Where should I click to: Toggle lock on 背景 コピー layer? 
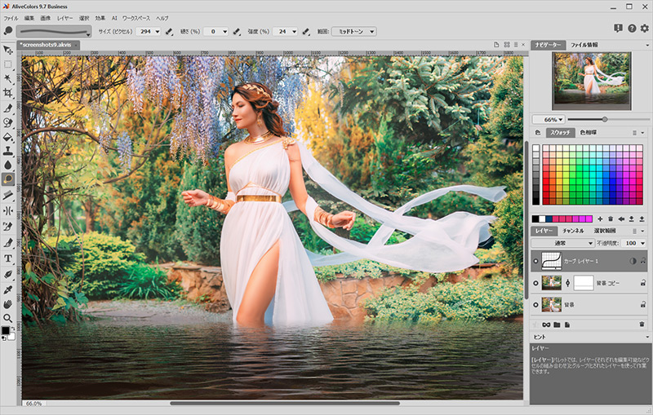click(643, 283)
